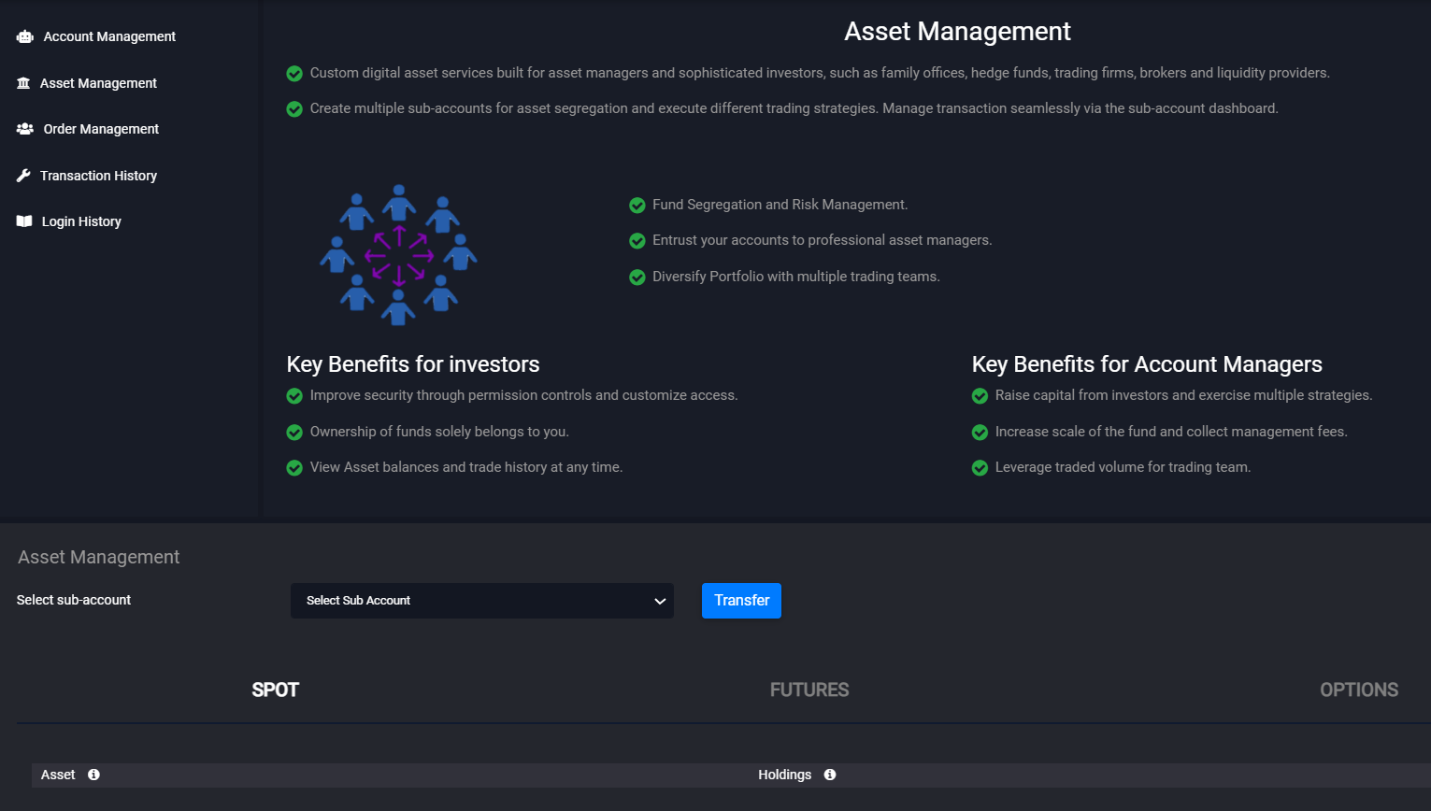Click the chevron on the sub-account selector
Image resolution: width=1431 pixels, height=811 pixels.
click(659, 601)
